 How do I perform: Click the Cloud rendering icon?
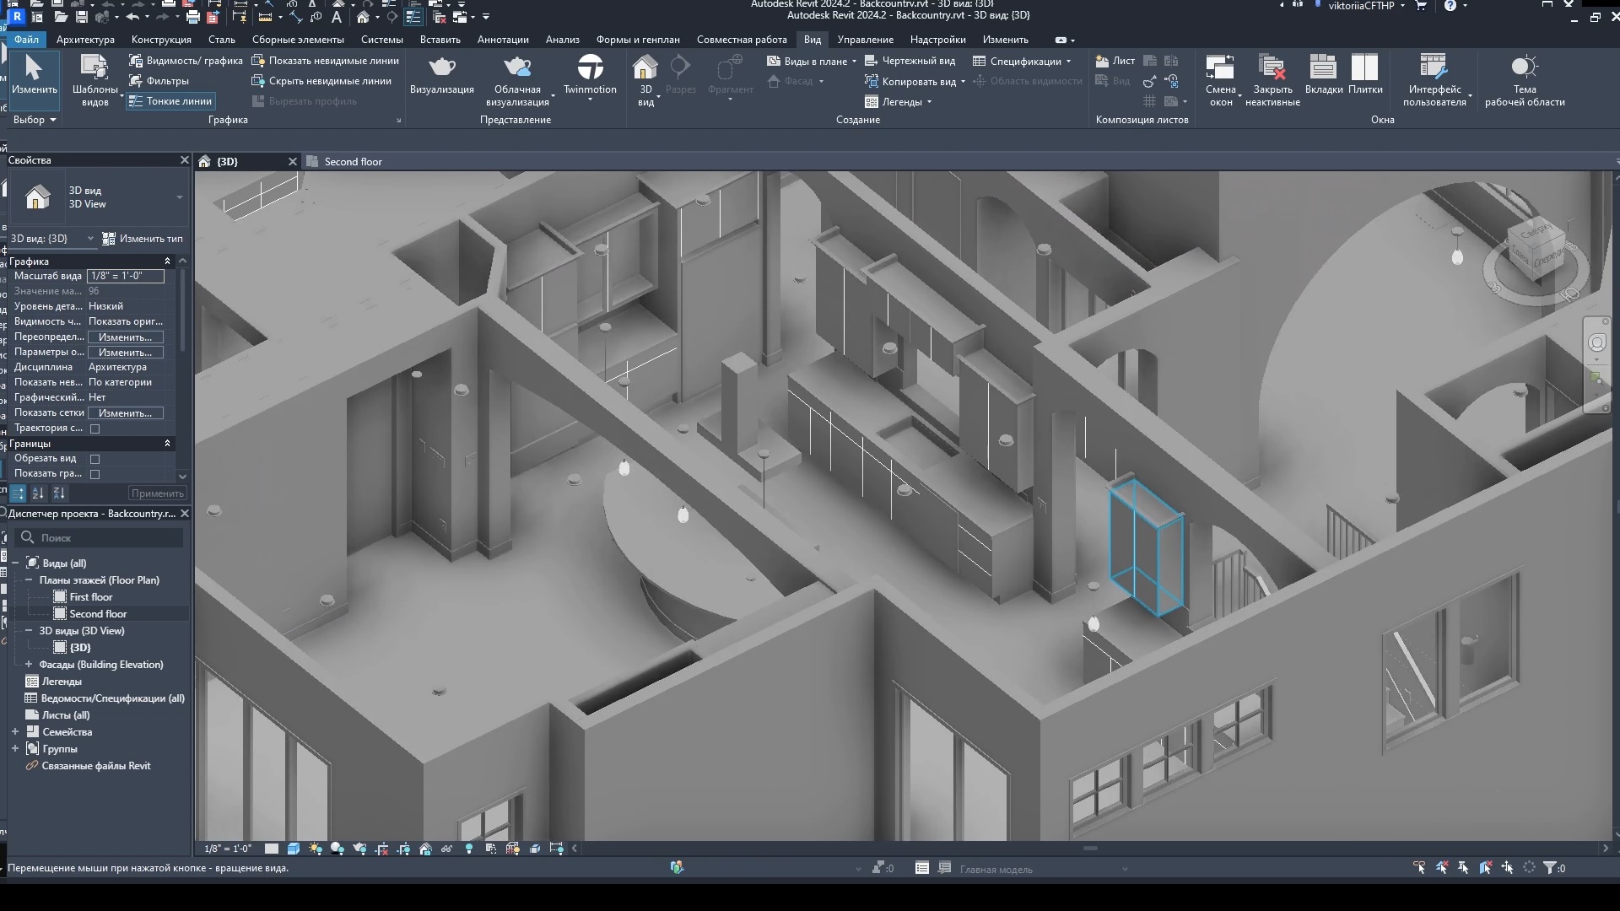(516, 67)
